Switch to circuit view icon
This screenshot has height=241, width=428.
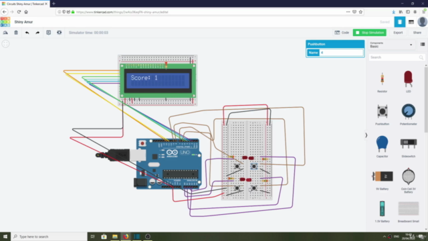(x=400, y=22)
